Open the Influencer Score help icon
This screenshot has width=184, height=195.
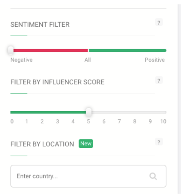[159, 80]
